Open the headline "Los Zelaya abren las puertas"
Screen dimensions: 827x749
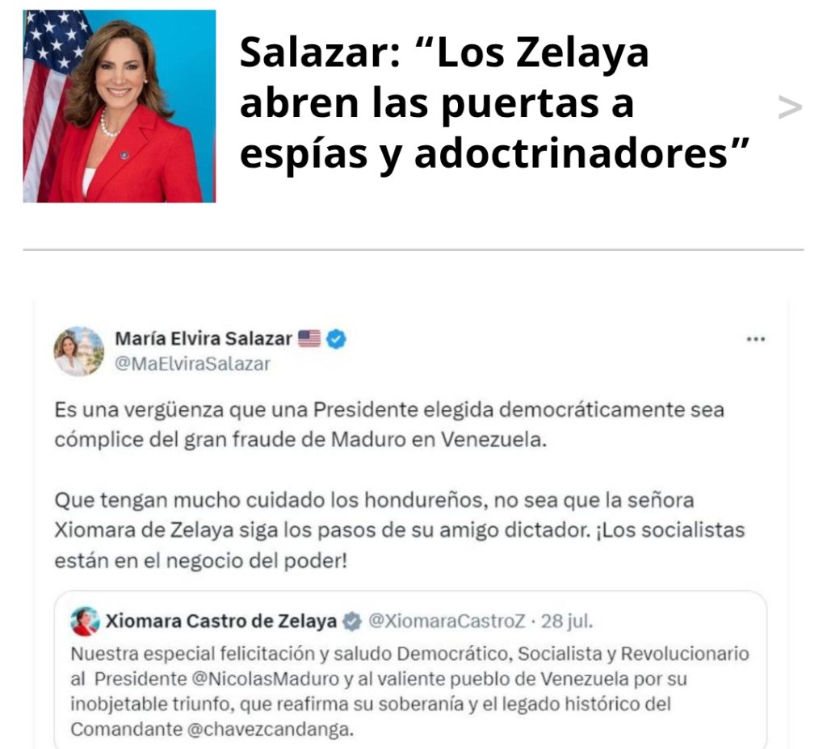[495, 103]
